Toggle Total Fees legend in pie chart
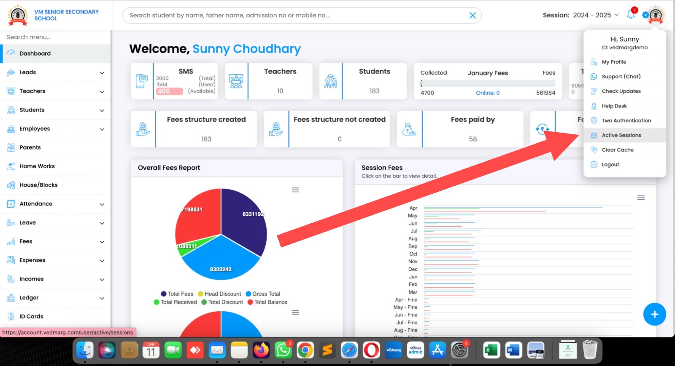The height and width of the screenshot is (366, 675). (x=177, y=294)
